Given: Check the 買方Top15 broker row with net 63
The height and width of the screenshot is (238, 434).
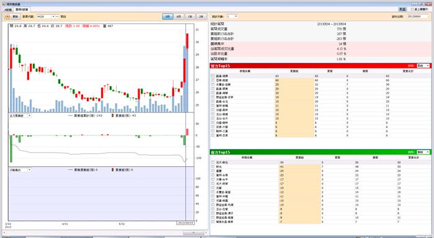Looking at the screenshot, I should pos(213,76).
